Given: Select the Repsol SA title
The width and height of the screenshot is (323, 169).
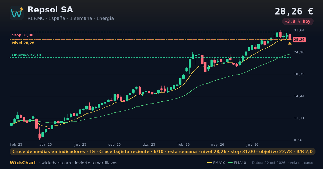Looking at the screenshot, I should [x=50, y=10].
